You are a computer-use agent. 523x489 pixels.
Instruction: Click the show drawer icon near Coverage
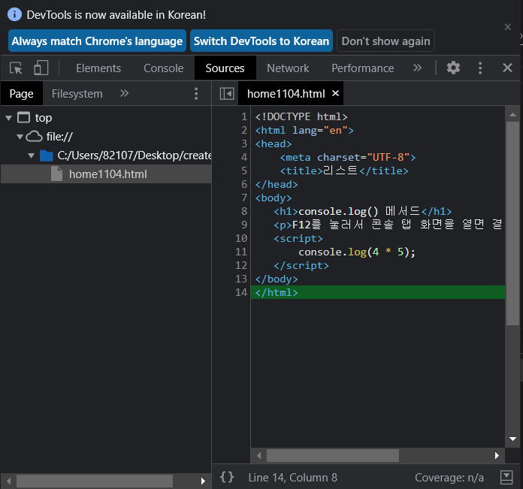coord(506,477)
